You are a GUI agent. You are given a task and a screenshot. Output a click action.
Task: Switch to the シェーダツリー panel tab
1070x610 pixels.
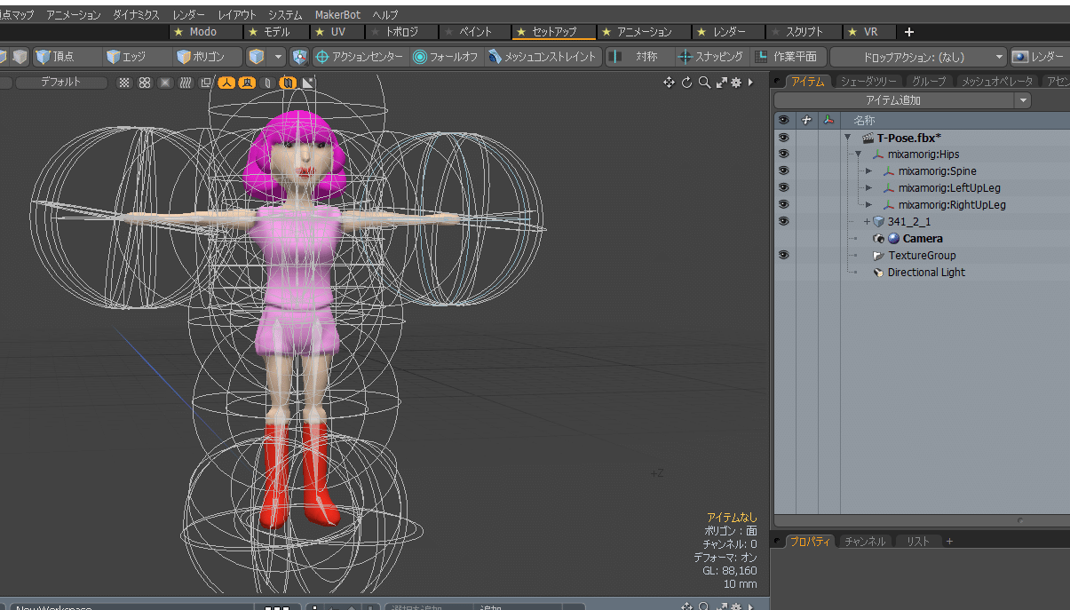(x=868, y=82)
